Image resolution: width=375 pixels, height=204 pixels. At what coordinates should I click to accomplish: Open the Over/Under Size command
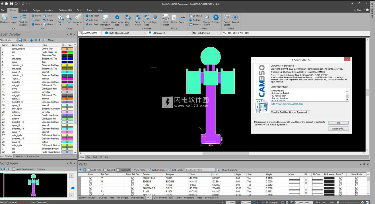(117, 20)
